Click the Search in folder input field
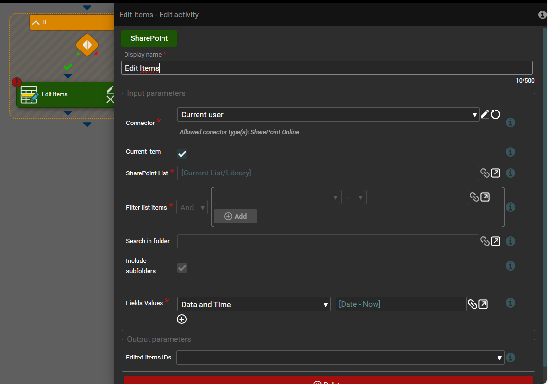 point(328,241)
